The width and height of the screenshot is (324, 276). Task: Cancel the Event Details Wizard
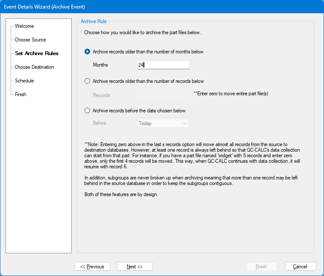click(301, 267)
